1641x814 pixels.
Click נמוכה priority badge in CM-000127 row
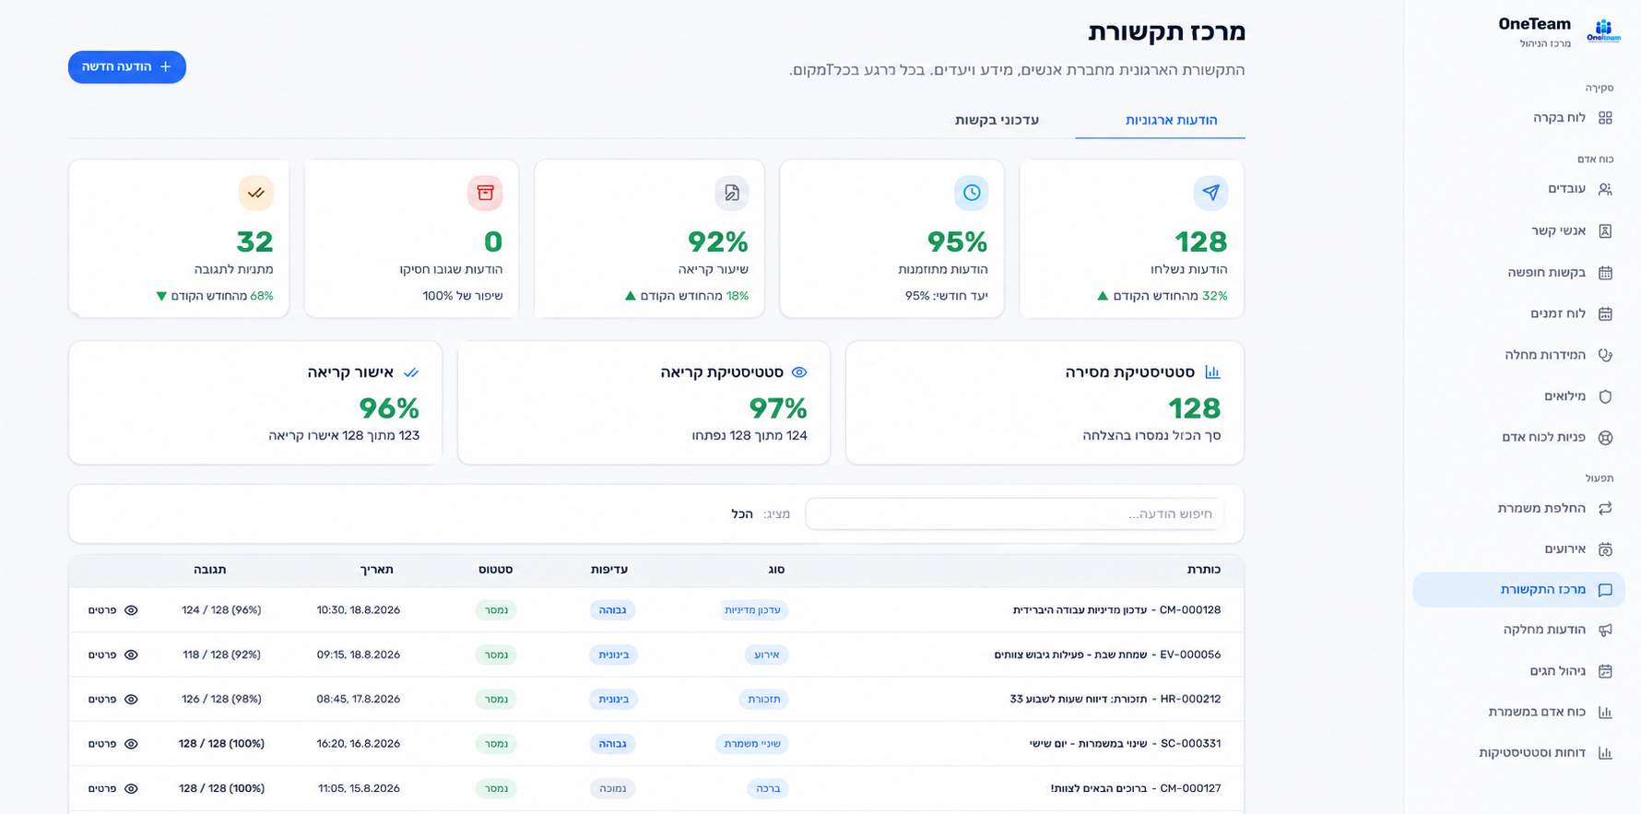tap(613, 788)
